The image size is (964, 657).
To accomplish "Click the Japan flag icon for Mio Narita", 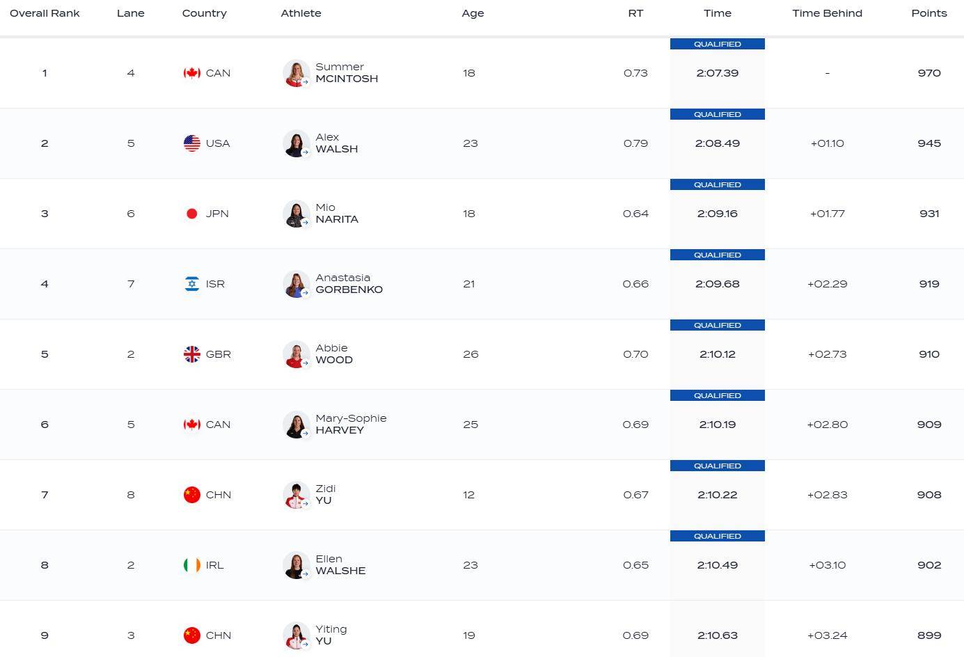I will (x=192, y=214).
